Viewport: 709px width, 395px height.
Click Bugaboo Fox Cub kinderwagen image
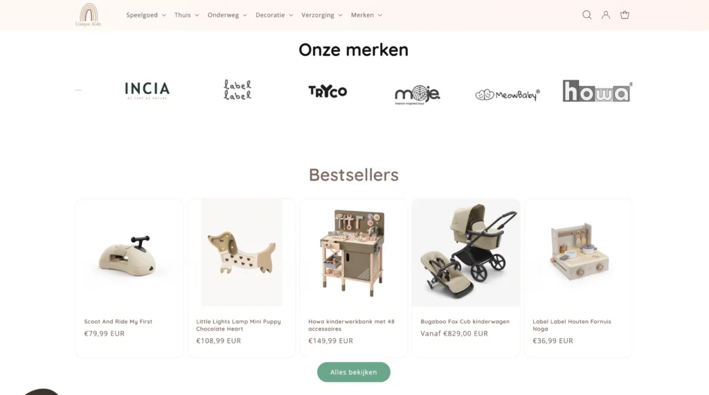(466, 252)
